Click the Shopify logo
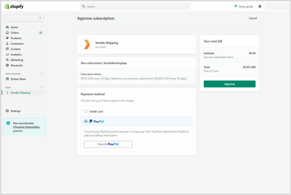The width and height of the screenshot is (291, 195). 14,7
